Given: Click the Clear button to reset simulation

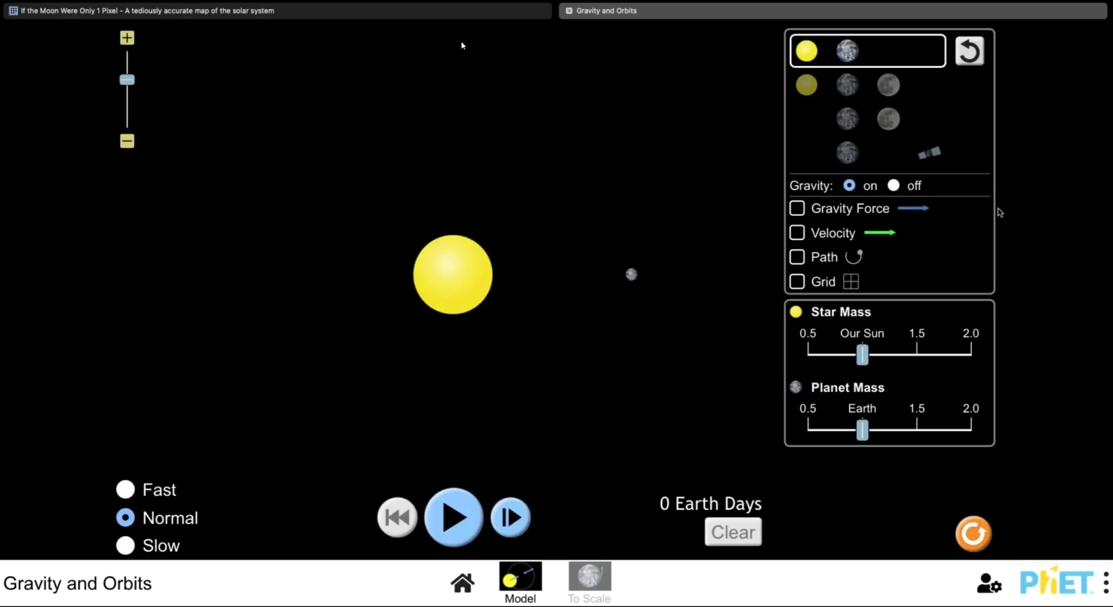Looking at the screenshot, I should pos(733,531).
